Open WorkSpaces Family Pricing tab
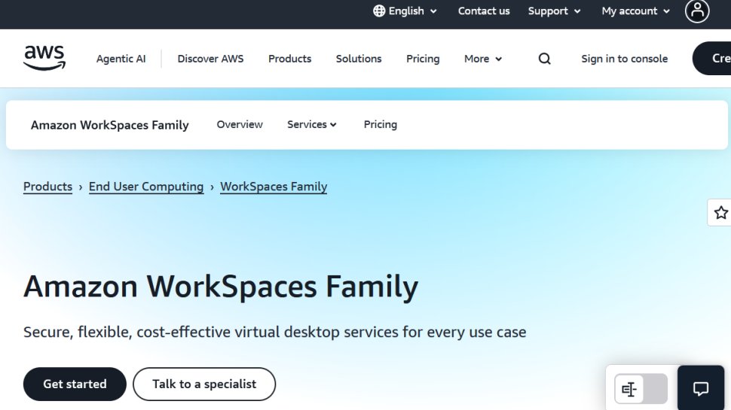 tap(381, 124)
